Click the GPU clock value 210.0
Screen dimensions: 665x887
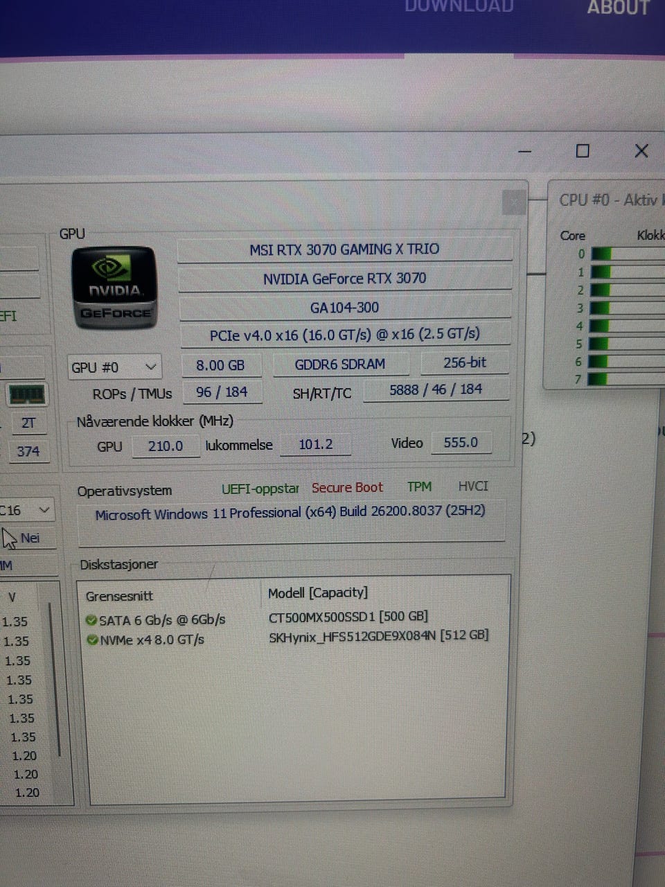click(x=166, y=446)
